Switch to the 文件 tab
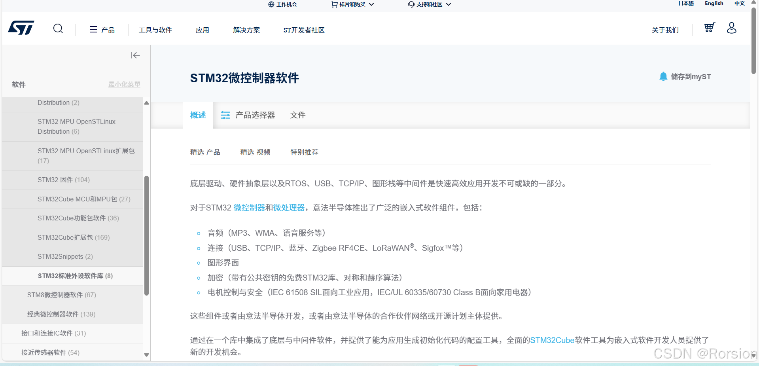The width and height of the screenshot is (759, 366). (x=298, y=115)
